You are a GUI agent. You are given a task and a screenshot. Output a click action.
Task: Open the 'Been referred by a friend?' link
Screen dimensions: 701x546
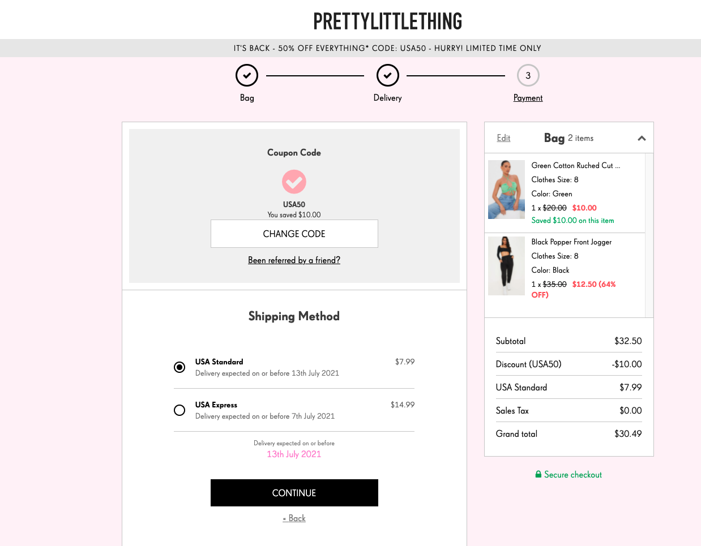[294, 260]
